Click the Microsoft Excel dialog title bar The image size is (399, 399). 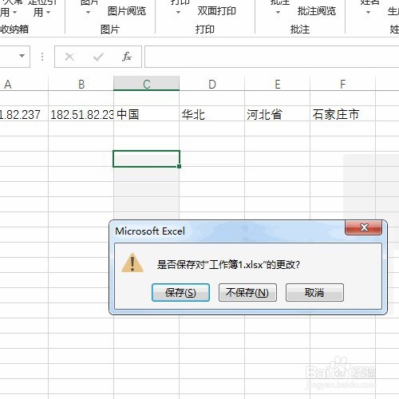tap(227, 231)
